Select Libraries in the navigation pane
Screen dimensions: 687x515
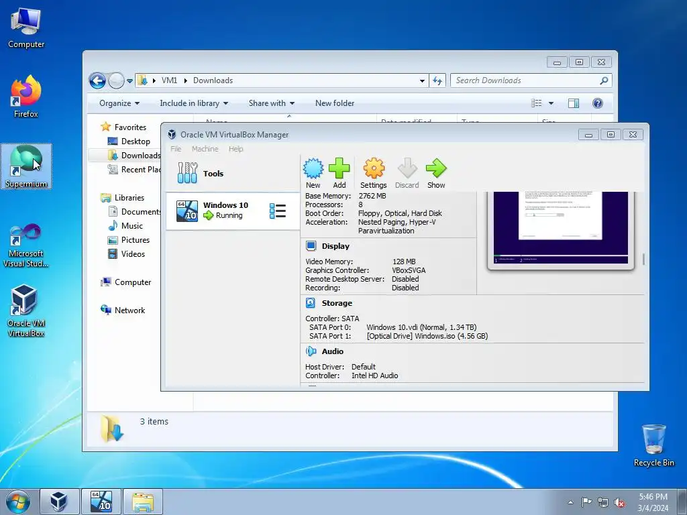(x=129, y=198)
